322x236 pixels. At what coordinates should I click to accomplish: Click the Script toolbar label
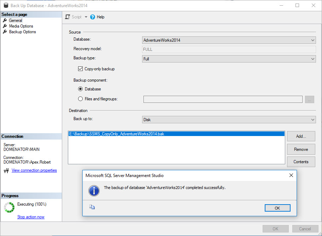[77, 17]
